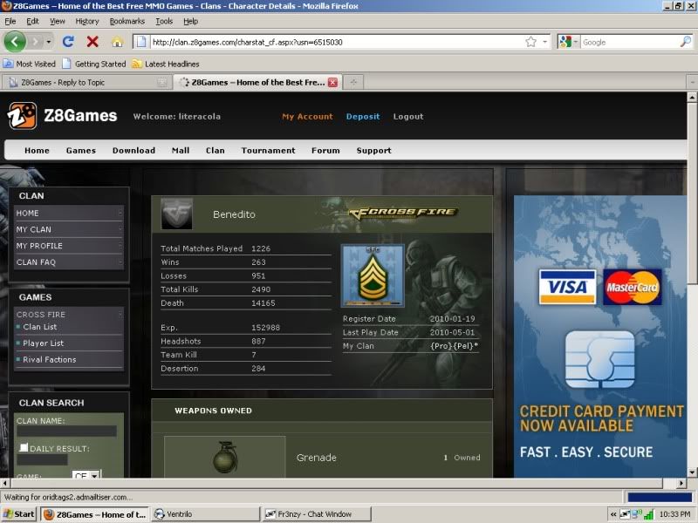
Task: Open the Clan List link
Action: point(39,327)
